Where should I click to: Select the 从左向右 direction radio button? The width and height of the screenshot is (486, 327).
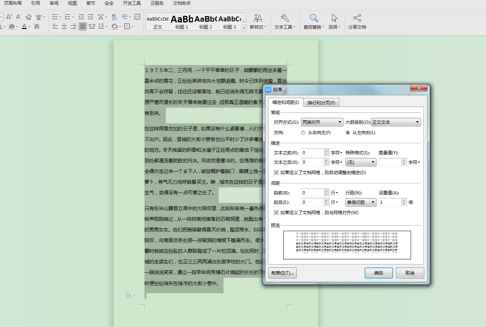click(x=348, y=133)
